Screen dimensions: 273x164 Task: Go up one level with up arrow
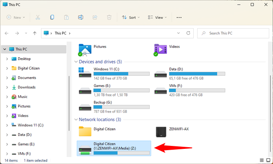pyautogui.click(x=35, y=33)
